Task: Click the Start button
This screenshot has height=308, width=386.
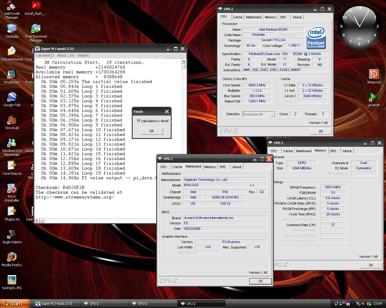Action: tap(15, 303)
